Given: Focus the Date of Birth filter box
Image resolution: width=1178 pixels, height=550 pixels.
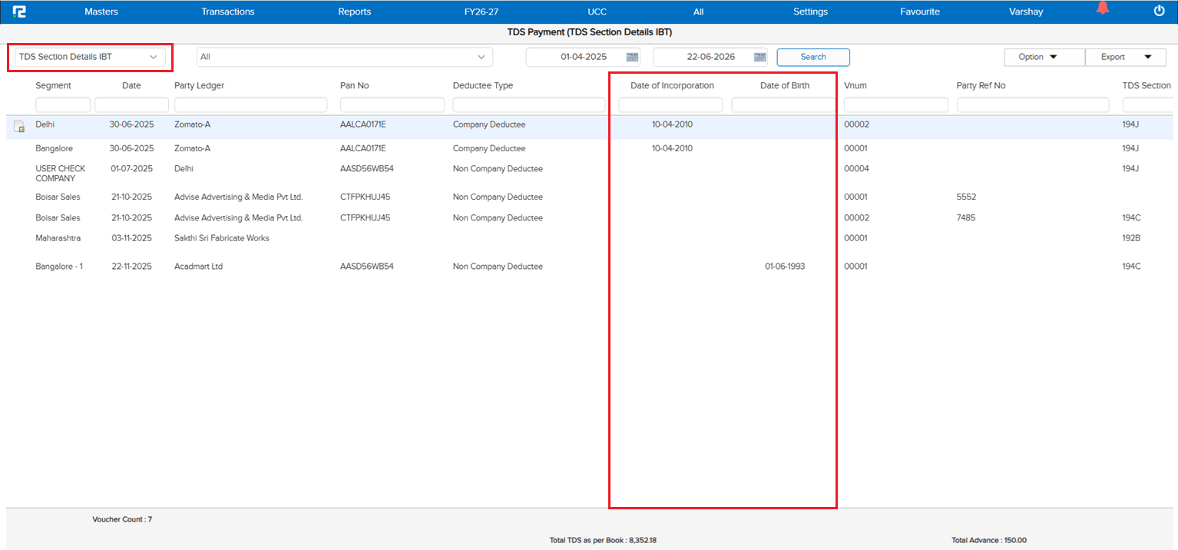Looking at the screenshot, I should point(783,105).
